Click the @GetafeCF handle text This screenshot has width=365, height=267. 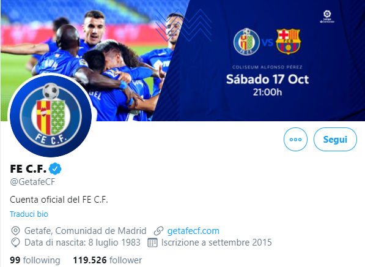(32, 182)
